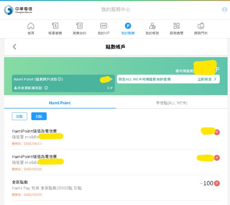Open 我的帳號 account settings icon
The width and height of the screenshot is (230, 205).
(152, 29)
